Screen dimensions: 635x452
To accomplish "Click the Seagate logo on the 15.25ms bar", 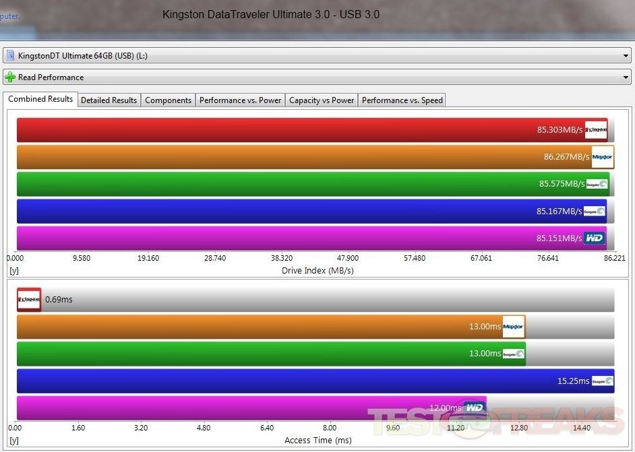I will coord(602,381).
